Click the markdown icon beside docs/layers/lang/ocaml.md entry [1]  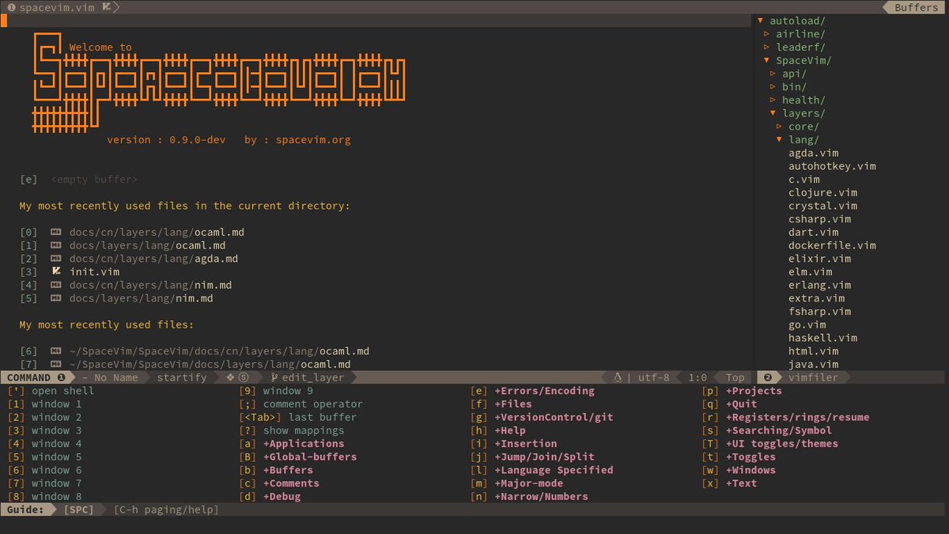55,246
